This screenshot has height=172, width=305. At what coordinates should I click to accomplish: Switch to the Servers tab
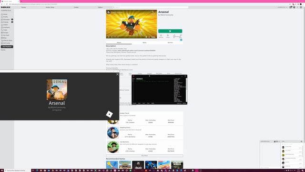[170, 43]
